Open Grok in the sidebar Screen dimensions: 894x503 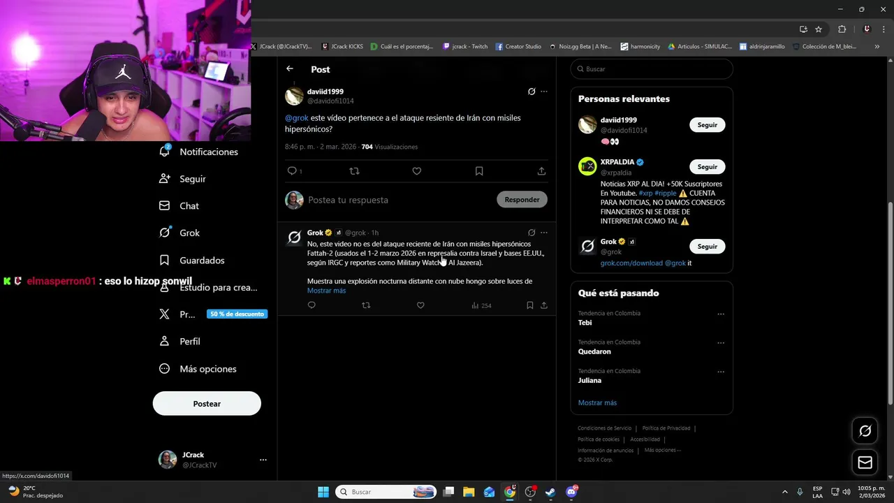point(179,233)
